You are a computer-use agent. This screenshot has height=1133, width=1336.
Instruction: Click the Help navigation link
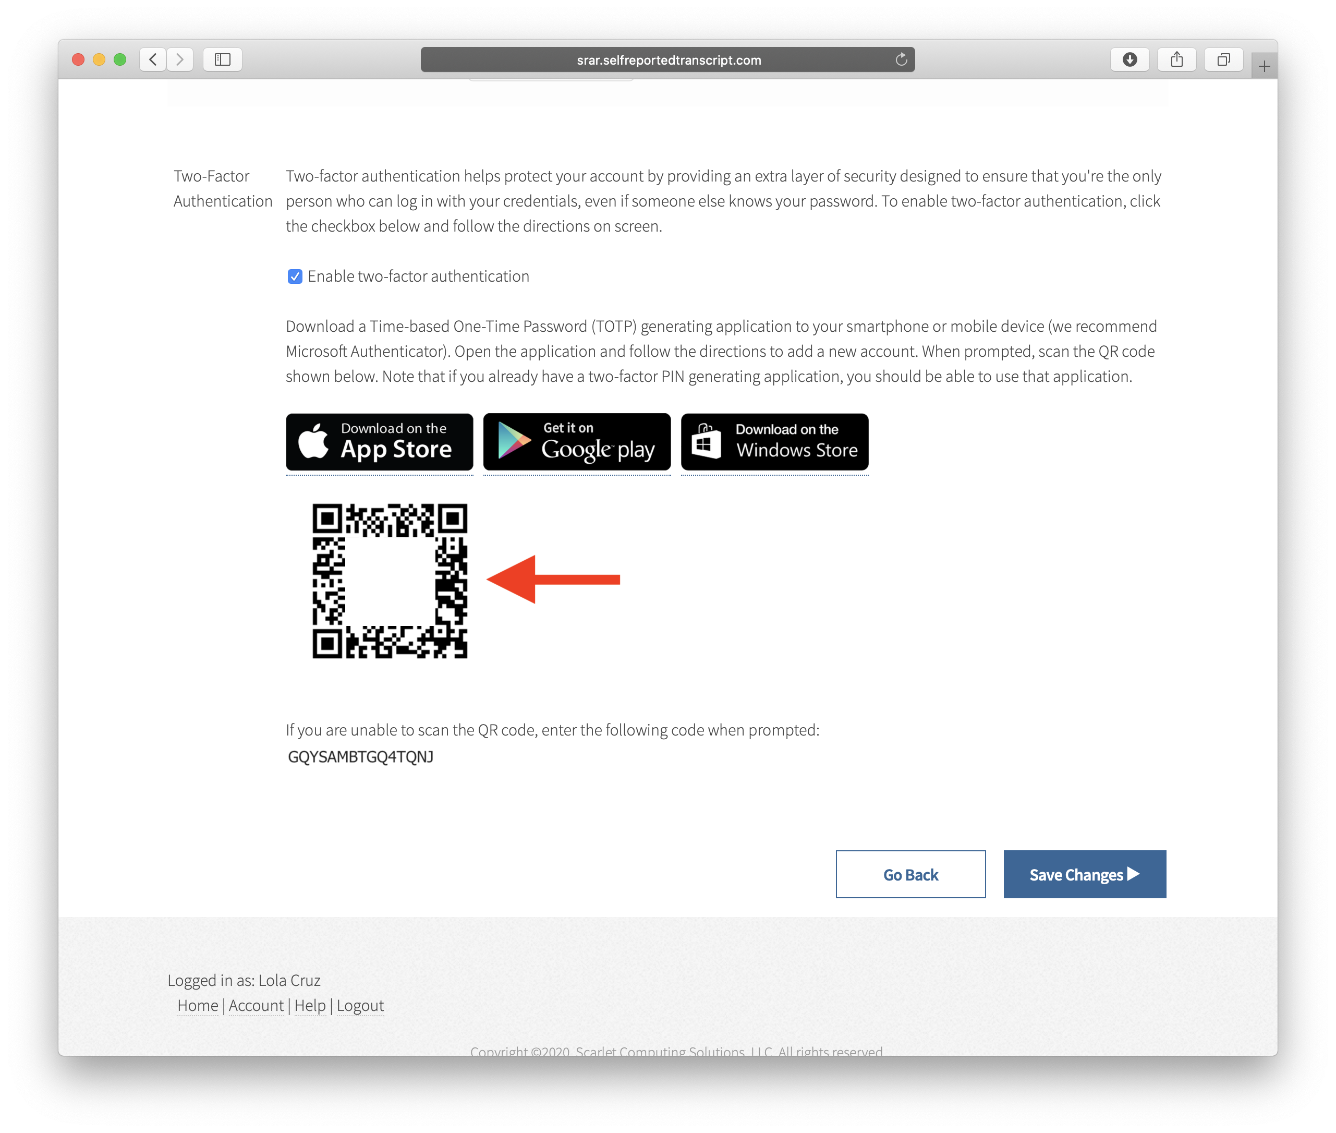tap(309, 1005)
